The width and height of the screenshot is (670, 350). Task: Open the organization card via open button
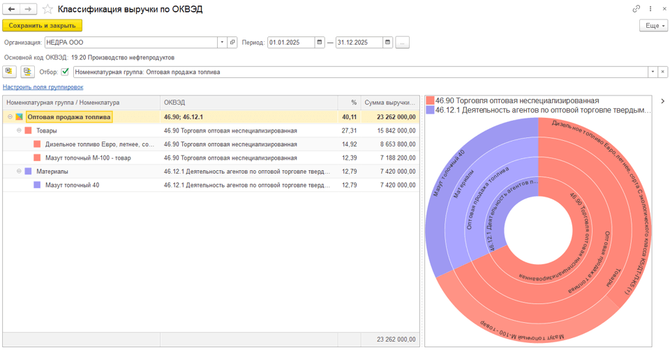pos(233,43)
